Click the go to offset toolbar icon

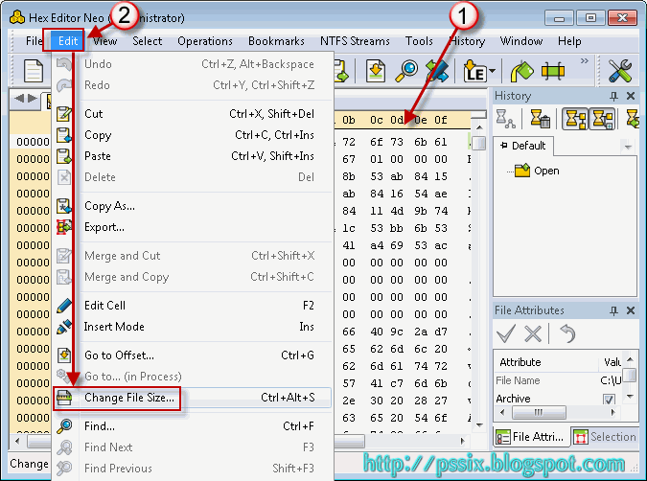[375, 71]
